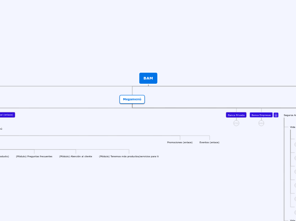Expand the 646 collapsed nodes under Banca Empresas
Viewport: 296px width, 221px height.
261,123
